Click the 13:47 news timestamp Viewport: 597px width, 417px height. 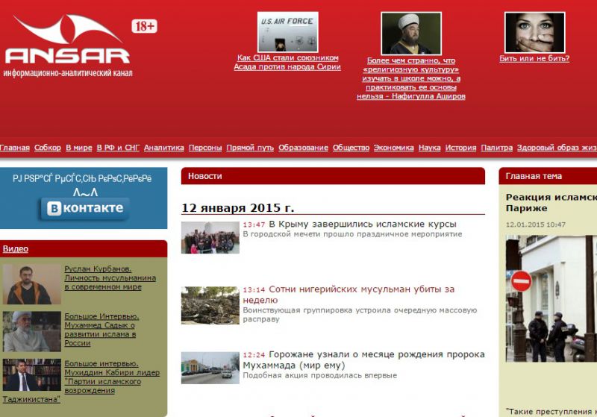pos(254,225)
